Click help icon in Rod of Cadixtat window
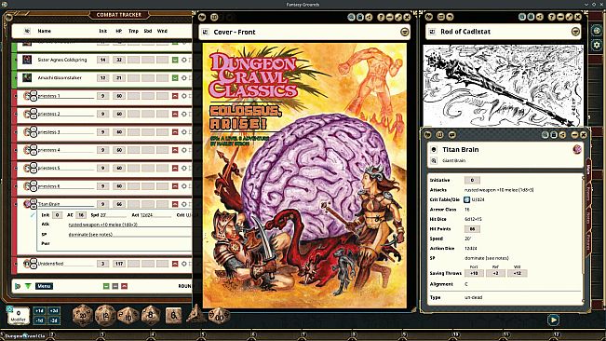Image resolution: width=606 pixels, height=341 pixels. (551, 17)
